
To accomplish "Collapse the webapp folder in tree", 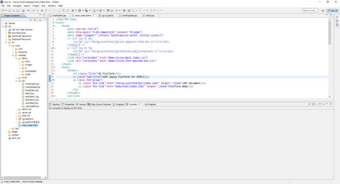I will 13,55.
